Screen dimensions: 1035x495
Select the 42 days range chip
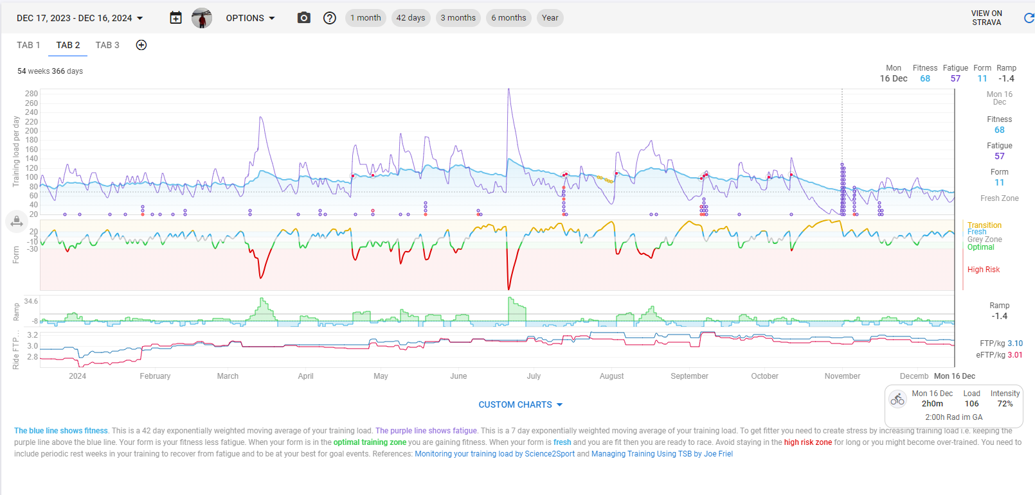pos(411,18)
